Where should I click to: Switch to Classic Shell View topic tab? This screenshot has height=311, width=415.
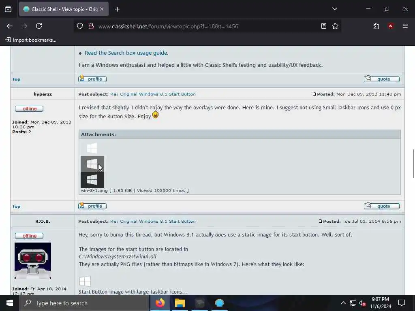(x=64, y=9)
